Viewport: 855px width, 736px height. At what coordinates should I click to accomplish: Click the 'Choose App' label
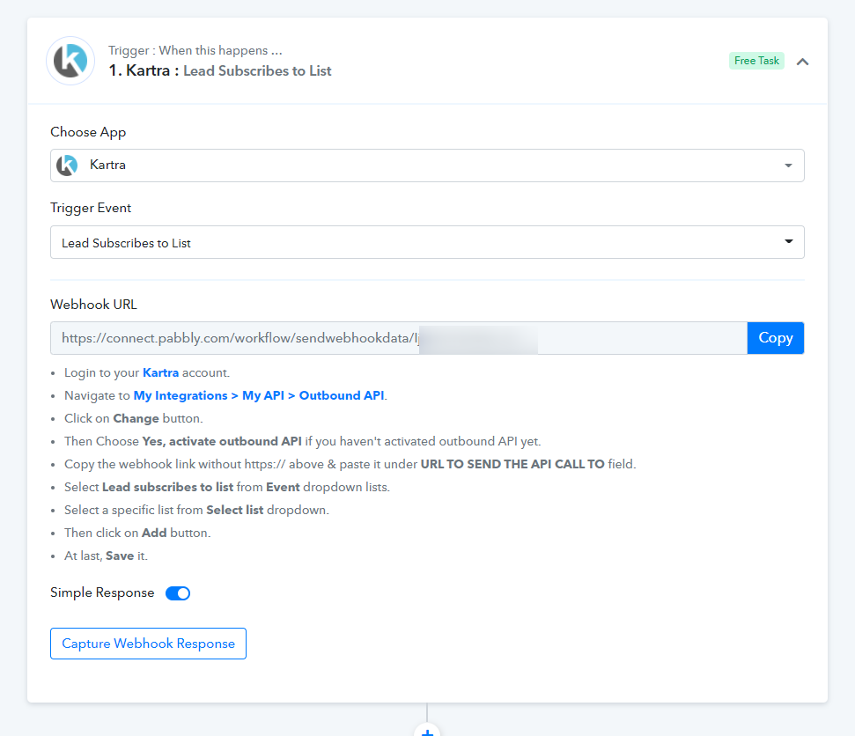[x=88, y=132]
